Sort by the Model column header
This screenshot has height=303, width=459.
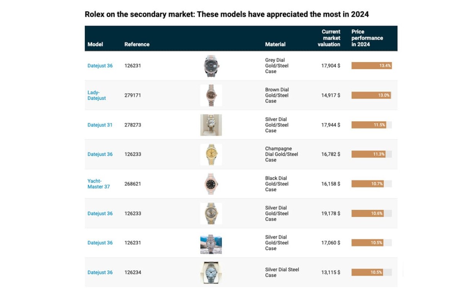(95, 44)
